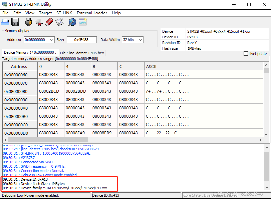This screenshot has height=199, width=271.
Task: Run full chip erase with the eraser icon
Action: click(49, 22)
